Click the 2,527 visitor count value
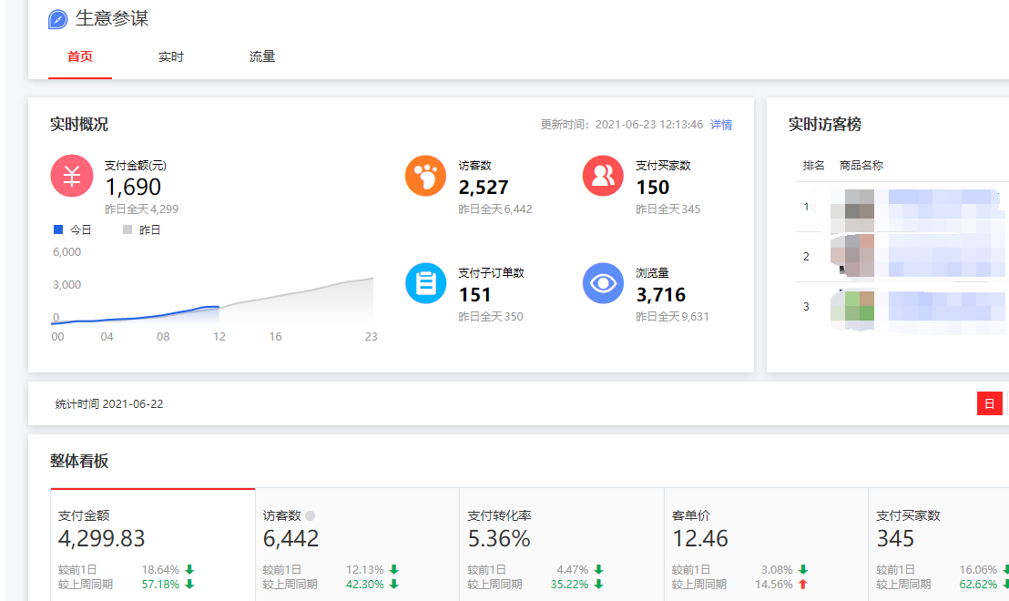 pyautogui.click(x=484, y=188)
